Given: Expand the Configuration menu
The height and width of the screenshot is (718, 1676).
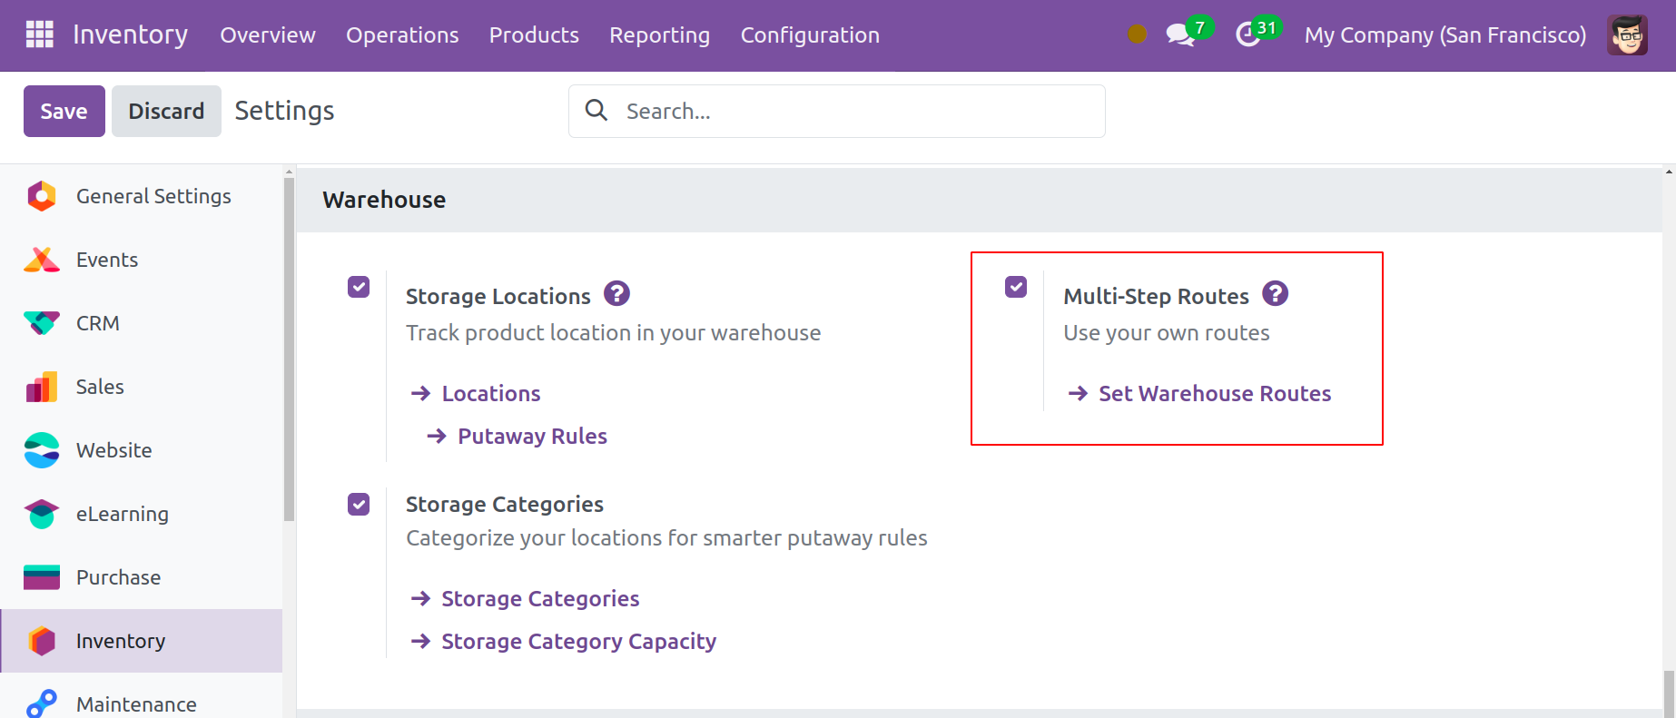Looking at the screenshot, I should tap(810, 35).
